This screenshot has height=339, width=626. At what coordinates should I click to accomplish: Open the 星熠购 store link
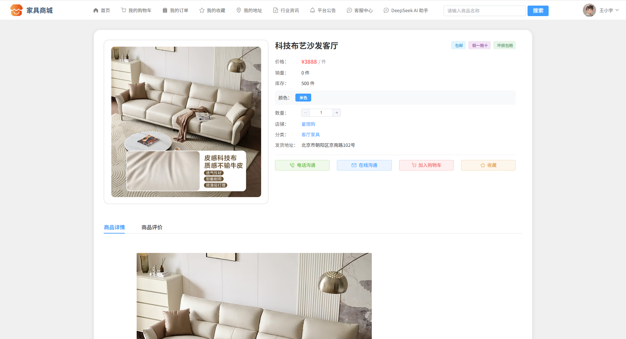pos(308,124)
